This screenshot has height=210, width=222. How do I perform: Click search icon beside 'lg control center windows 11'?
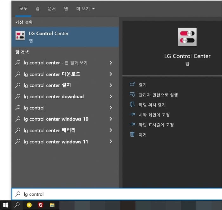coord(18,141)
